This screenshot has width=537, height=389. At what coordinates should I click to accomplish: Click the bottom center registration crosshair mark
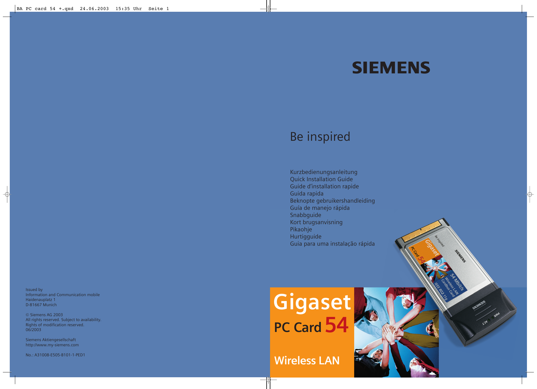268,380
